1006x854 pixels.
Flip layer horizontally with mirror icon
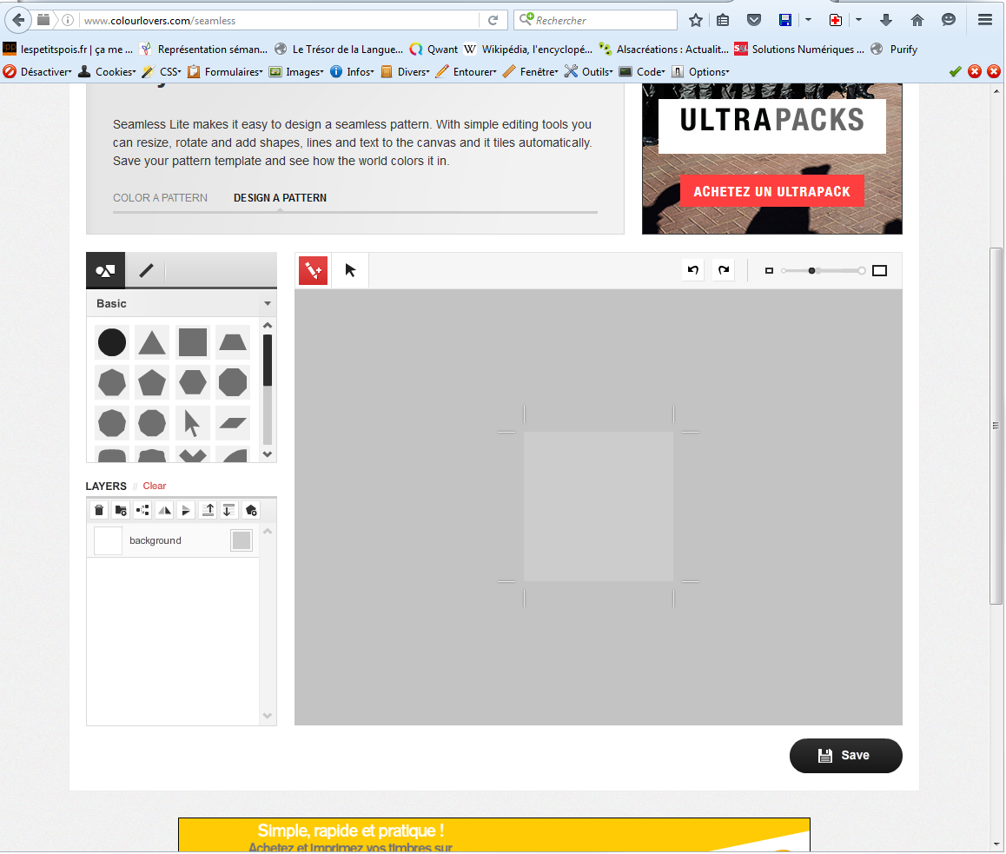coord(164,510)
